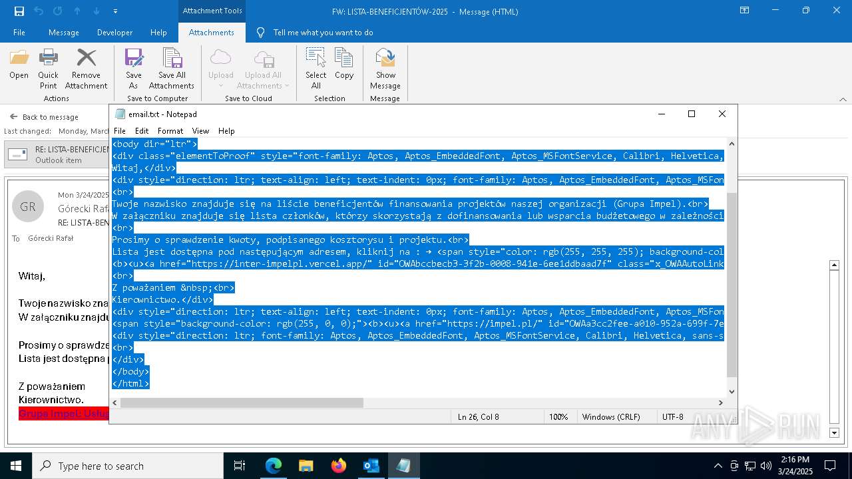Click the Notepad scroll left arrow
Screen dimensions: 852x479
[115, 402]
